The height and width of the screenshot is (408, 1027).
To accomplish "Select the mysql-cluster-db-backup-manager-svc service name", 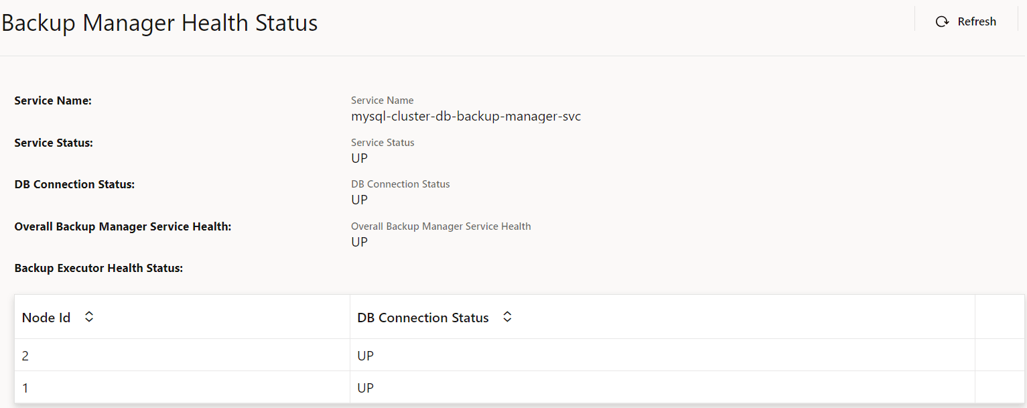I will (466, 116).
